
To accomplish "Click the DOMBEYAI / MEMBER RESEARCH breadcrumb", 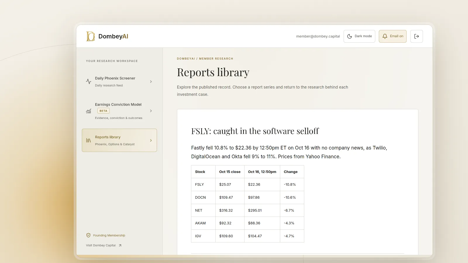I will click(x=205, y=59).
